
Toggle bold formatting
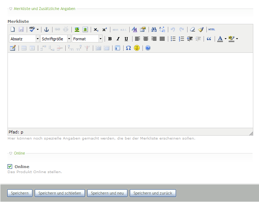click(110, 39)
